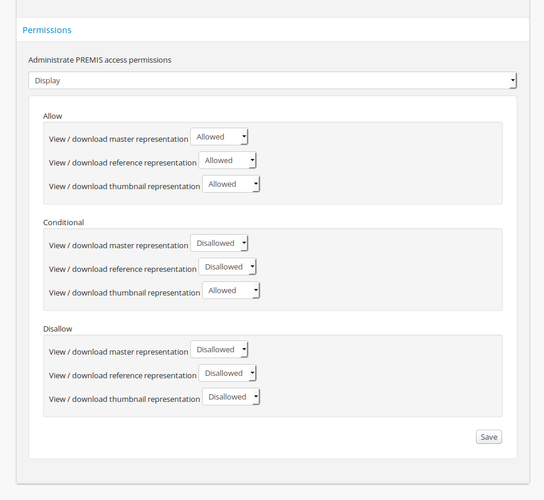544x500 pixels.
Task: Click the Save button
Action: tap(488, 437)
